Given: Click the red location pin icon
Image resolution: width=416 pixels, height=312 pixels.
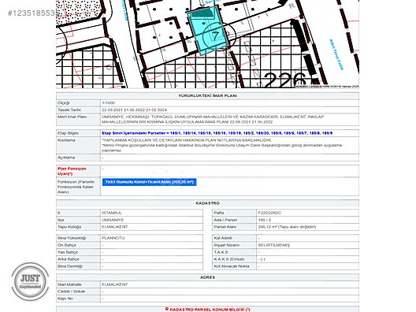Looking at the screenshot, I should (x=167, y=309).
